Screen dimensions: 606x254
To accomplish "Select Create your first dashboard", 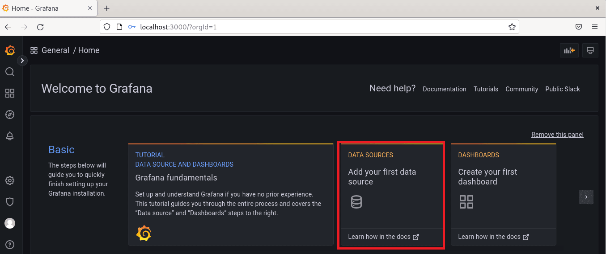I will (487, 177).
